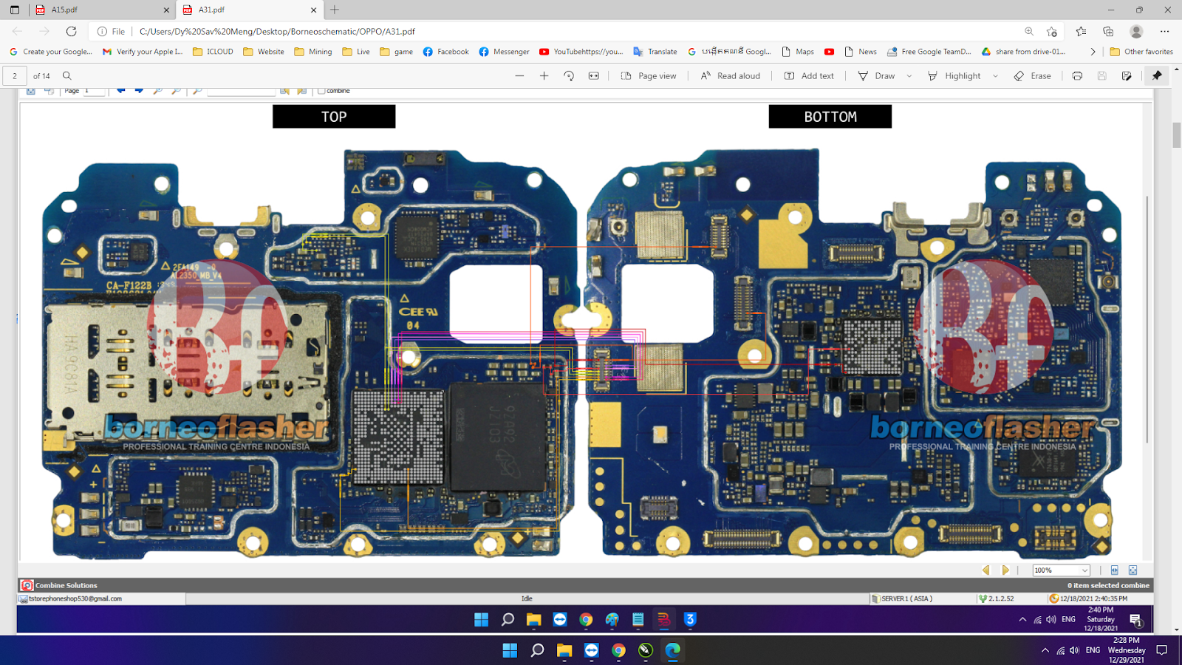Image resolution: width=1182 pixels, height=665 pixels.
Task: Expand the ICLOUD favorites folder
Action: (213, 52)
